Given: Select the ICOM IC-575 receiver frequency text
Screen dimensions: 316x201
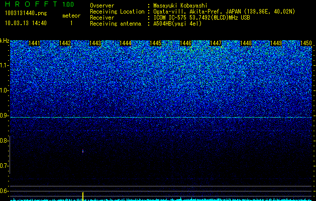Looking at the screenshot, I should (x=201, y=18).
